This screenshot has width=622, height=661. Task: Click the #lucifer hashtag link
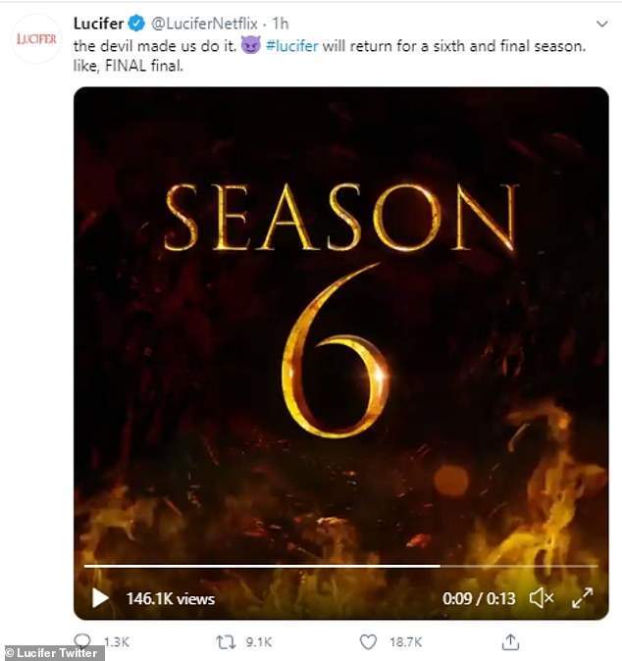(291, 46)
